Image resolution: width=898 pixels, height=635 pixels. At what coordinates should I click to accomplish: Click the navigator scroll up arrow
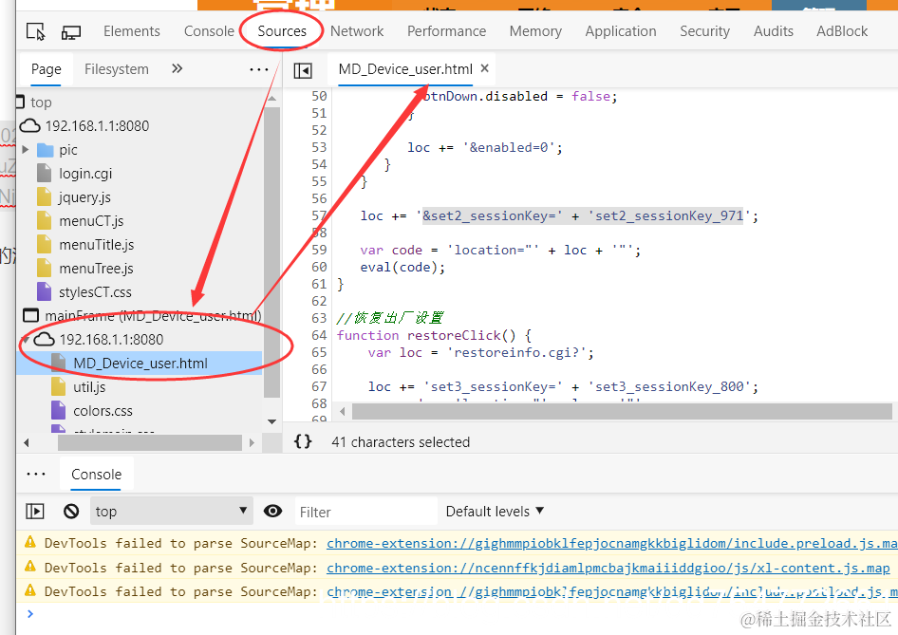pyautogui.click(x=272, y=99)
